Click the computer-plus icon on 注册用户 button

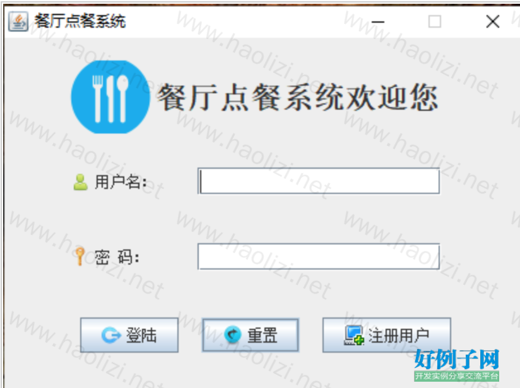click(353, 335)
